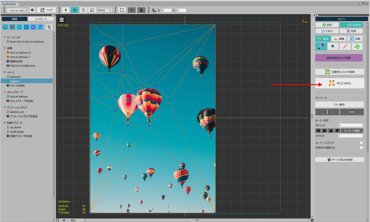Select the Move gizmo tool in toolbar
Screen dimensions: 370x222
click(74, 10)
